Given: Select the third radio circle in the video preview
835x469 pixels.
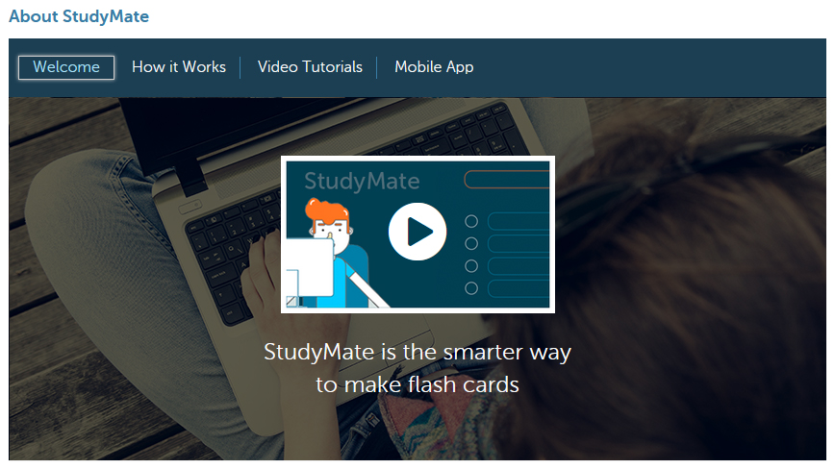Looking at the screenshot, I should 471,266.
